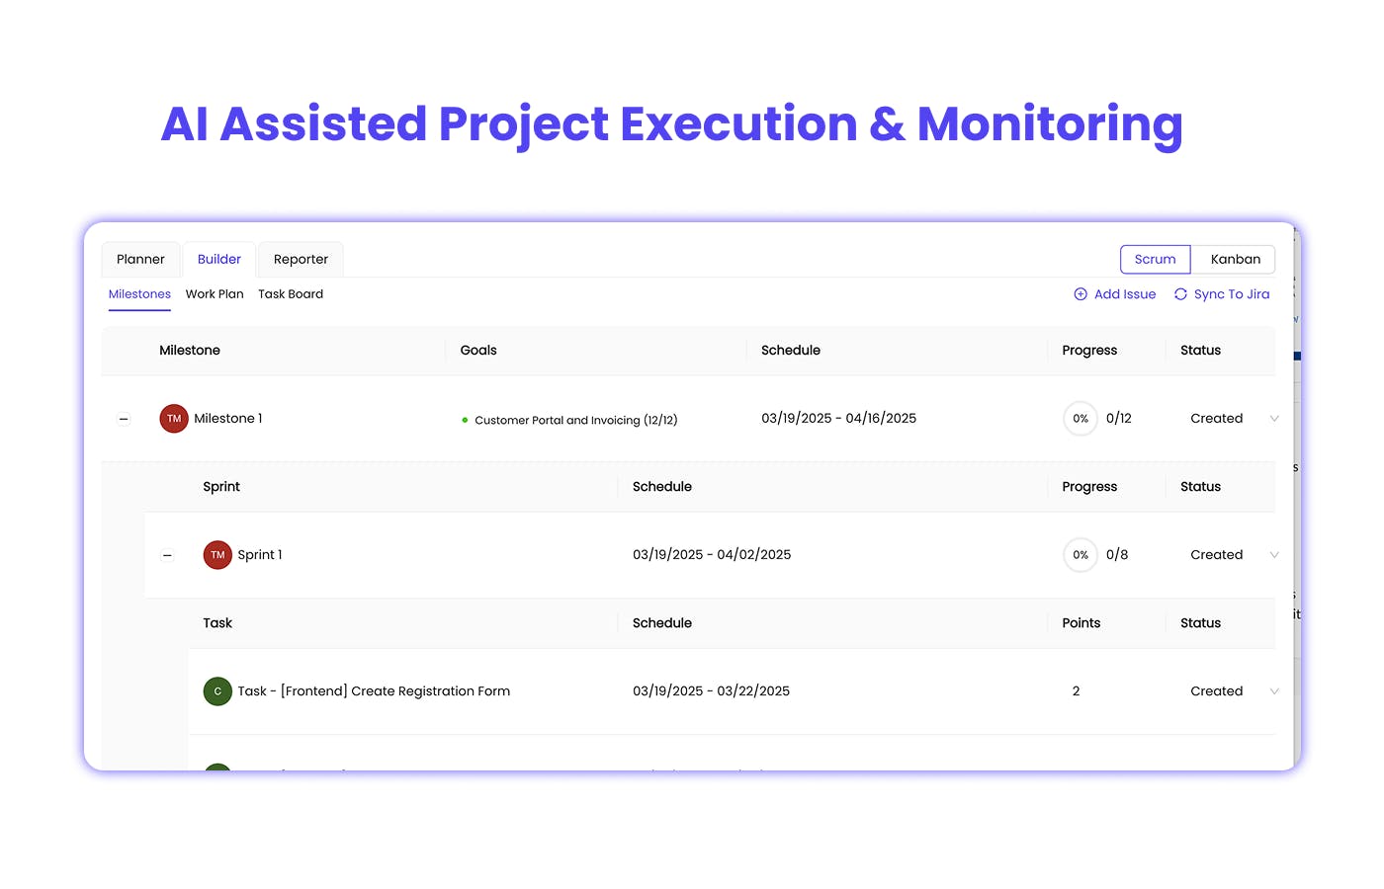Collapse Sprint 1 row
The height and width of the screenshot is (889, 1384).
167,555
